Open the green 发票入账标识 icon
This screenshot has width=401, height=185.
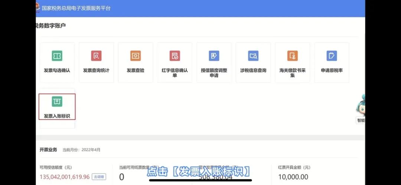pyautogui.click(x=57, y=102)
